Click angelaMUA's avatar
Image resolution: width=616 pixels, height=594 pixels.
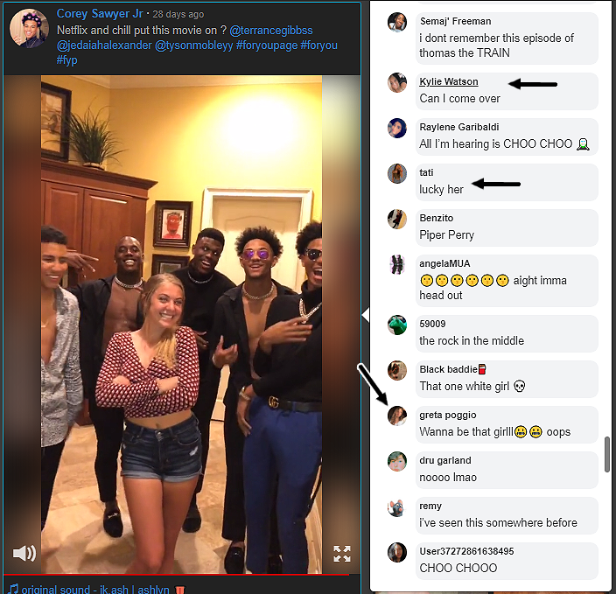(397, 264)
